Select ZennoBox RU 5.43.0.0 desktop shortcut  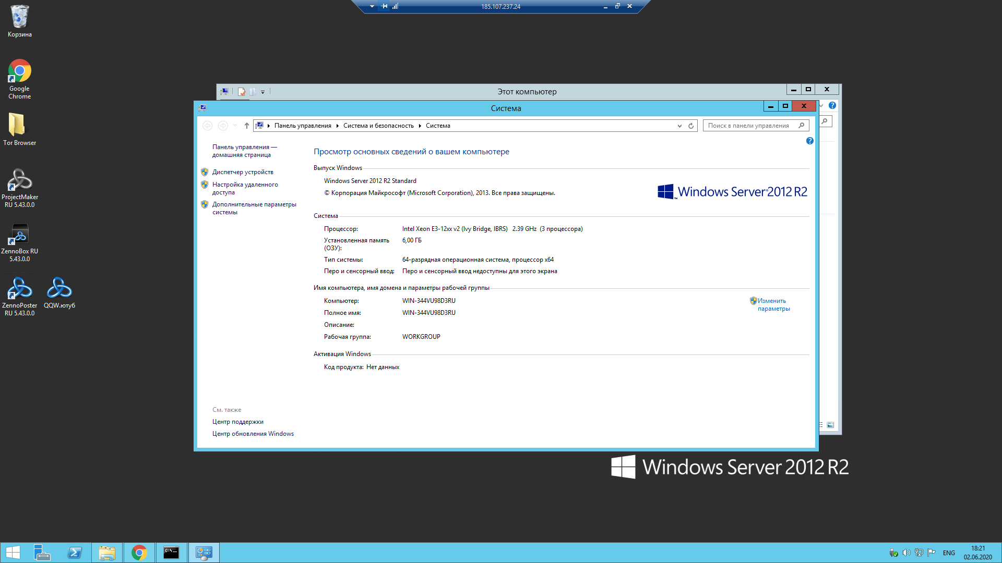[x=19, y=242]
